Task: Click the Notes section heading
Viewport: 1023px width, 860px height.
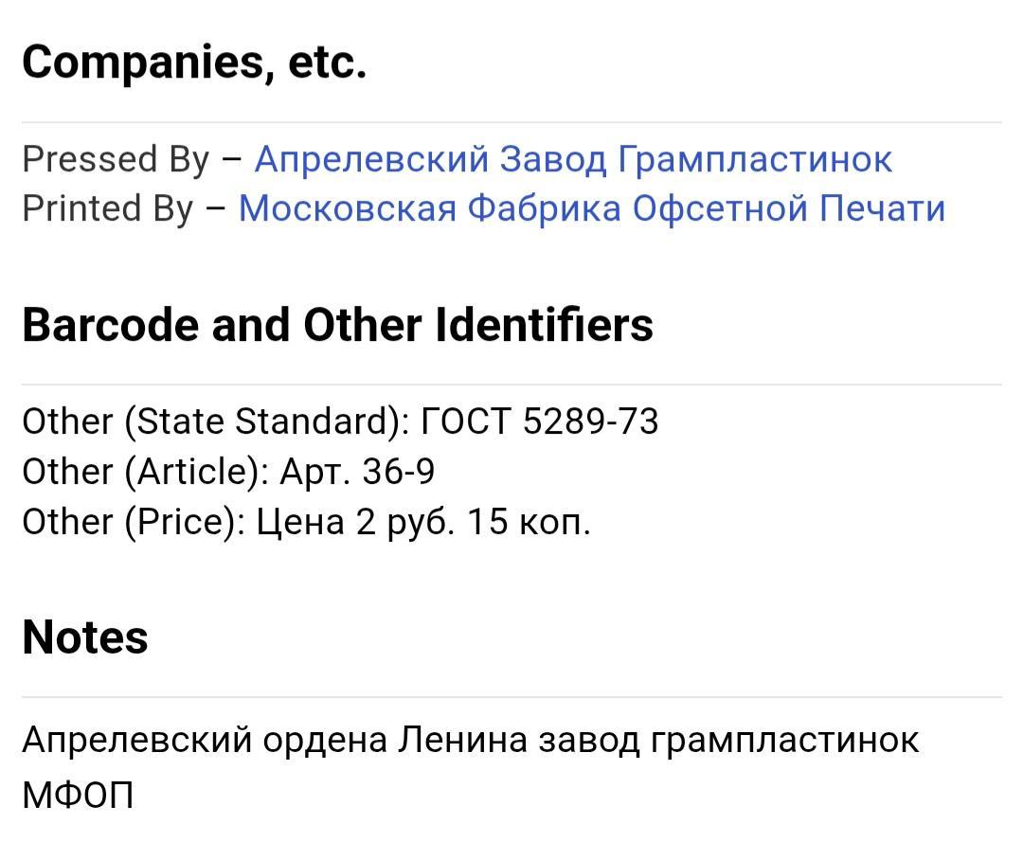Action: 85,636
